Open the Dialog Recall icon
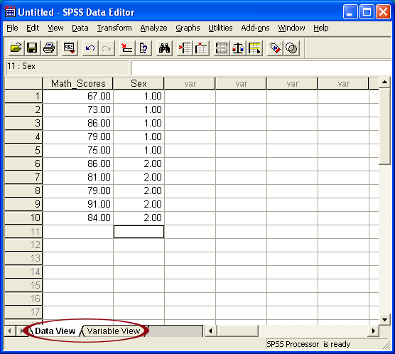Image resolution: width=395 pixels, height=354 pixels. point(70,48)
